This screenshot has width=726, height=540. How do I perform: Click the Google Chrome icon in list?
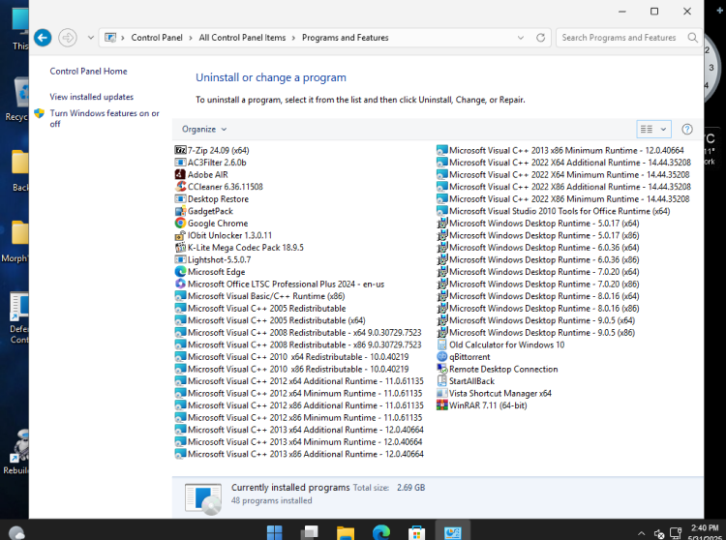coord(180,223)
